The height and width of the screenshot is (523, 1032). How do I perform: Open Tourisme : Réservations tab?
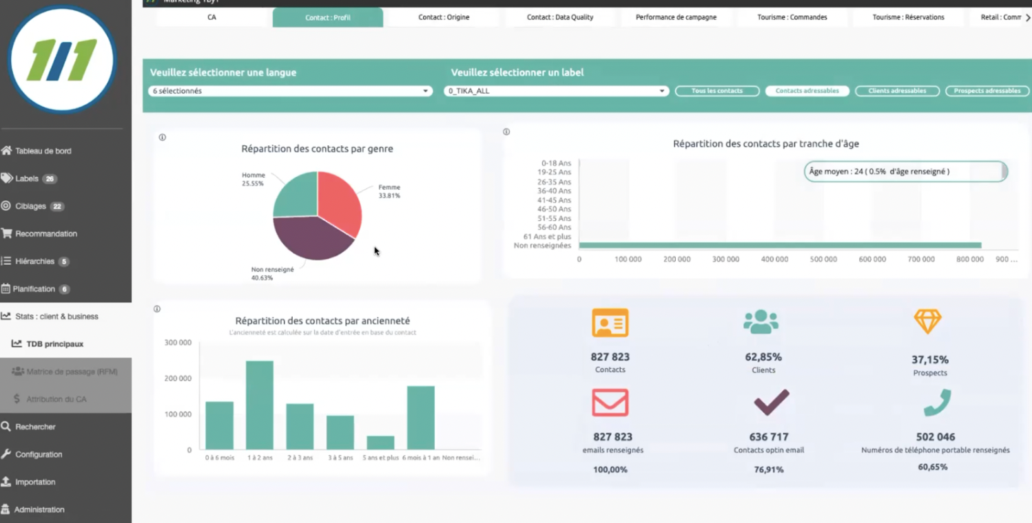(908, 17)
